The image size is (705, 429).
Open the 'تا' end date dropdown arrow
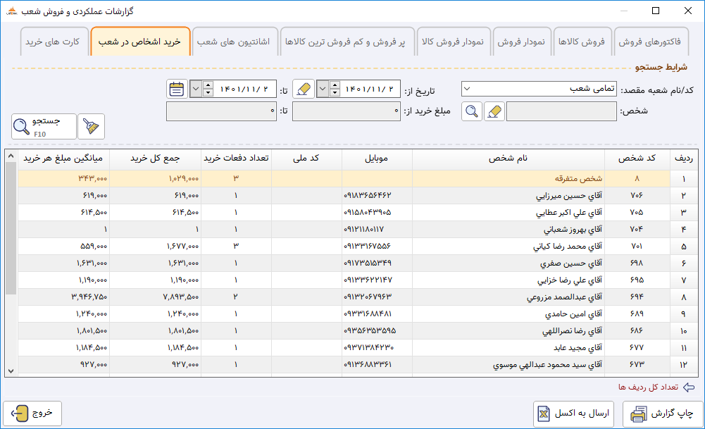(x=196, y=89)
